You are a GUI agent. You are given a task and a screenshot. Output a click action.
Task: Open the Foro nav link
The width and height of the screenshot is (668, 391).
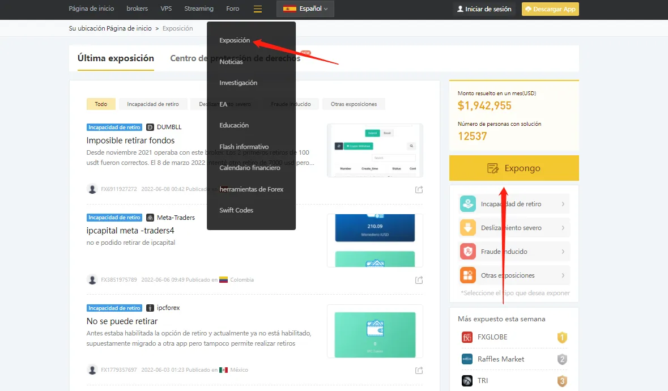coord(233,8)
